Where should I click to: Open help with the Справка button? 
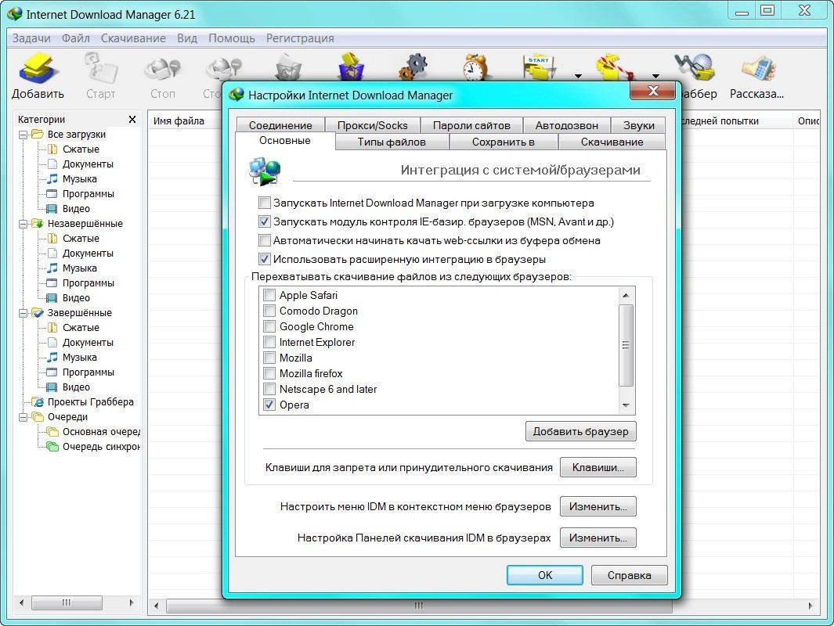630,575
